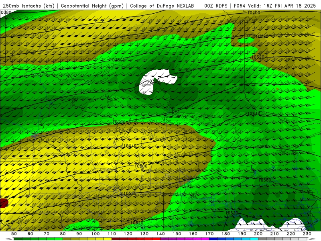The image size is (321, 241).
Task: Click the '160' value on the color scale
Action: pyautogui.click(x=193, y=234)
